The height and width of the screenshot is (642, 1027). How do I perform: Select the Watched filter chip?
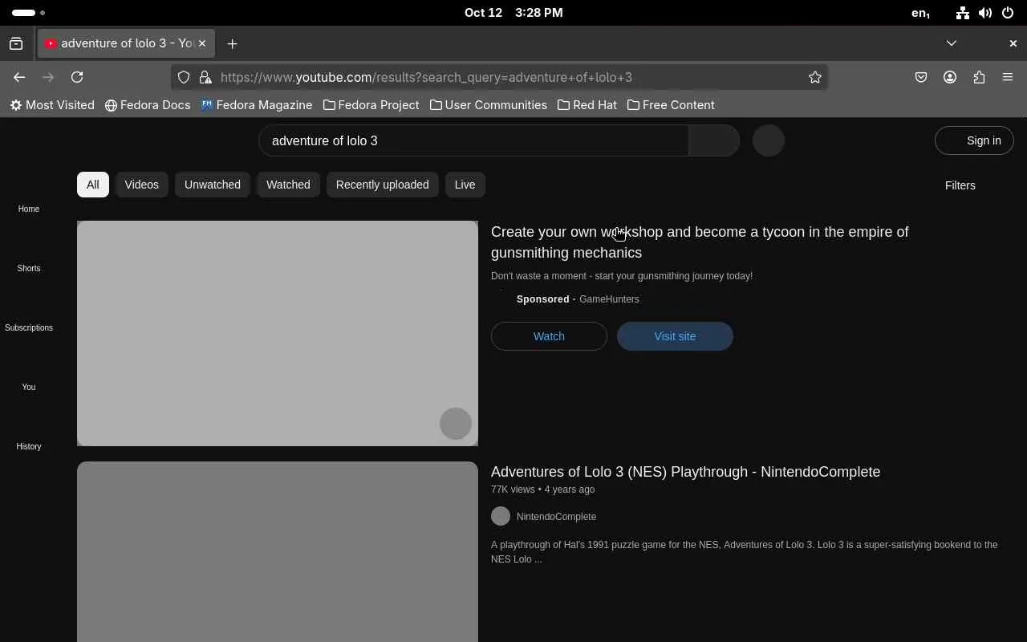(288, 185)
